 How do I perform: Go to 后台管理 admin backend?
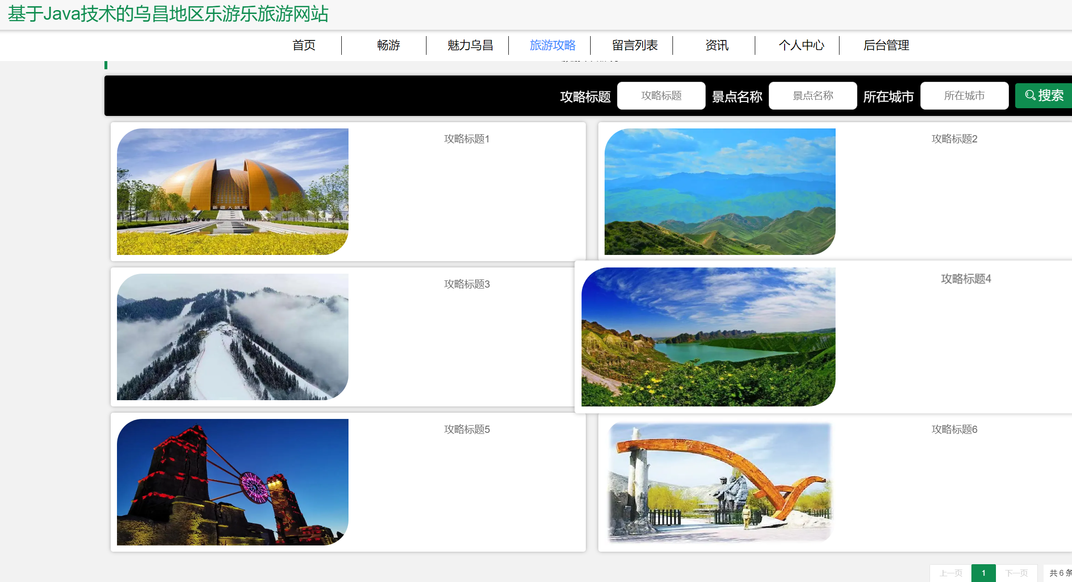coord(886,45)
